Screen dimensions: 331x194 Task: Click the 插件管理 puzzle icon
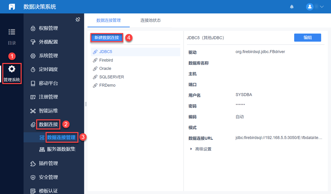33,164
